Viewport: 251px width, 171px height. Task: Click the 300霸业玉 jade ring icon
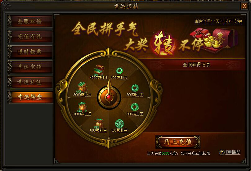click(135, 107)
